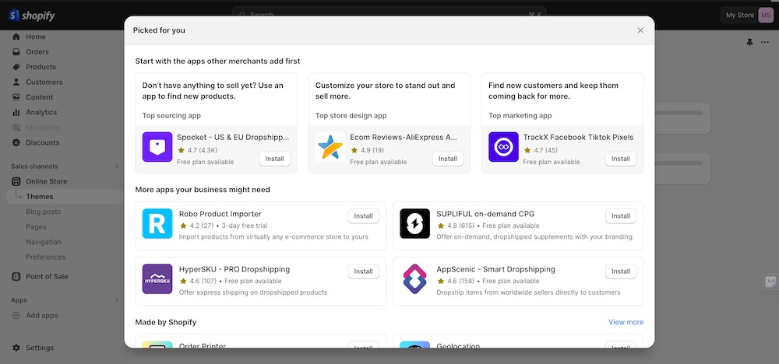Click the Content image icon
This screenshot has width=779, height=364.
click(x=16, y=97)
